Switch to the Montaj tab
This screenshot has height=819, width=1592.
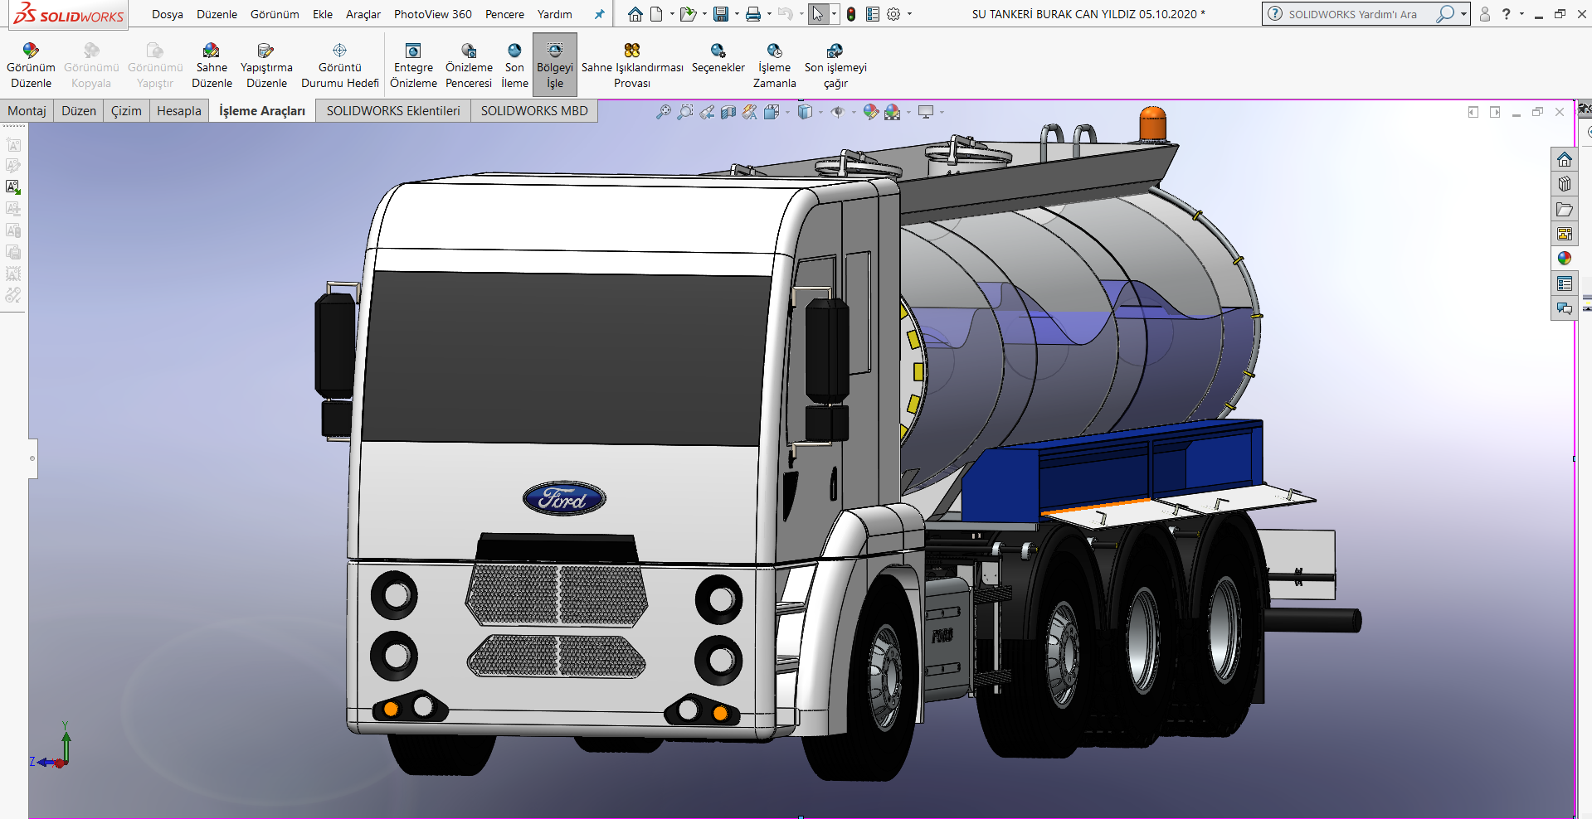(x=27, y=111)
